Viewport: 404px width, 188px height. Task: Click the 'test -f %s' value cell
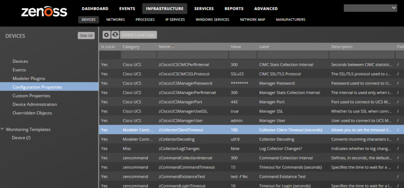tap(239, 176)
